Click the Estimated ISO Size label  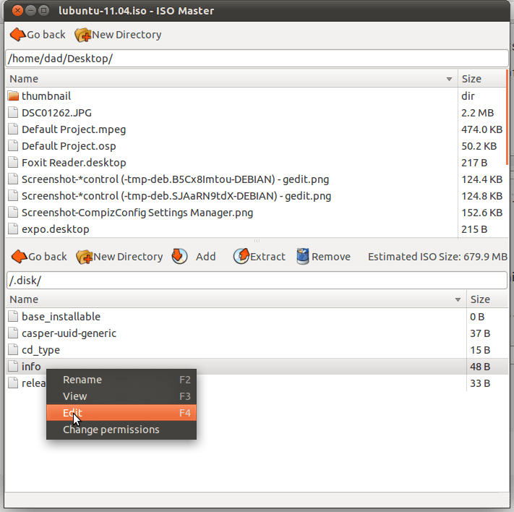437,257
